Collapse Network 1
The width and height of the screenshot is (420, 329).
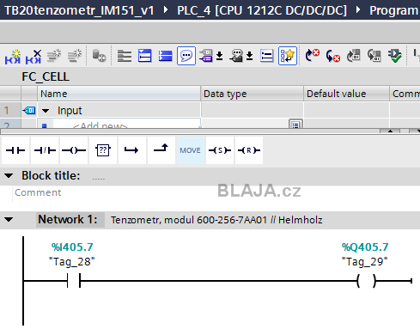tap(9, 220)
